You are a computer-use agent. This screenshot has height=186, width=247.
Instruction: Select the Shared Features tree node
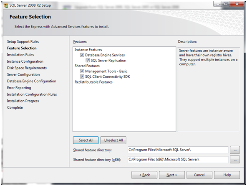click(x=87, y=66)
